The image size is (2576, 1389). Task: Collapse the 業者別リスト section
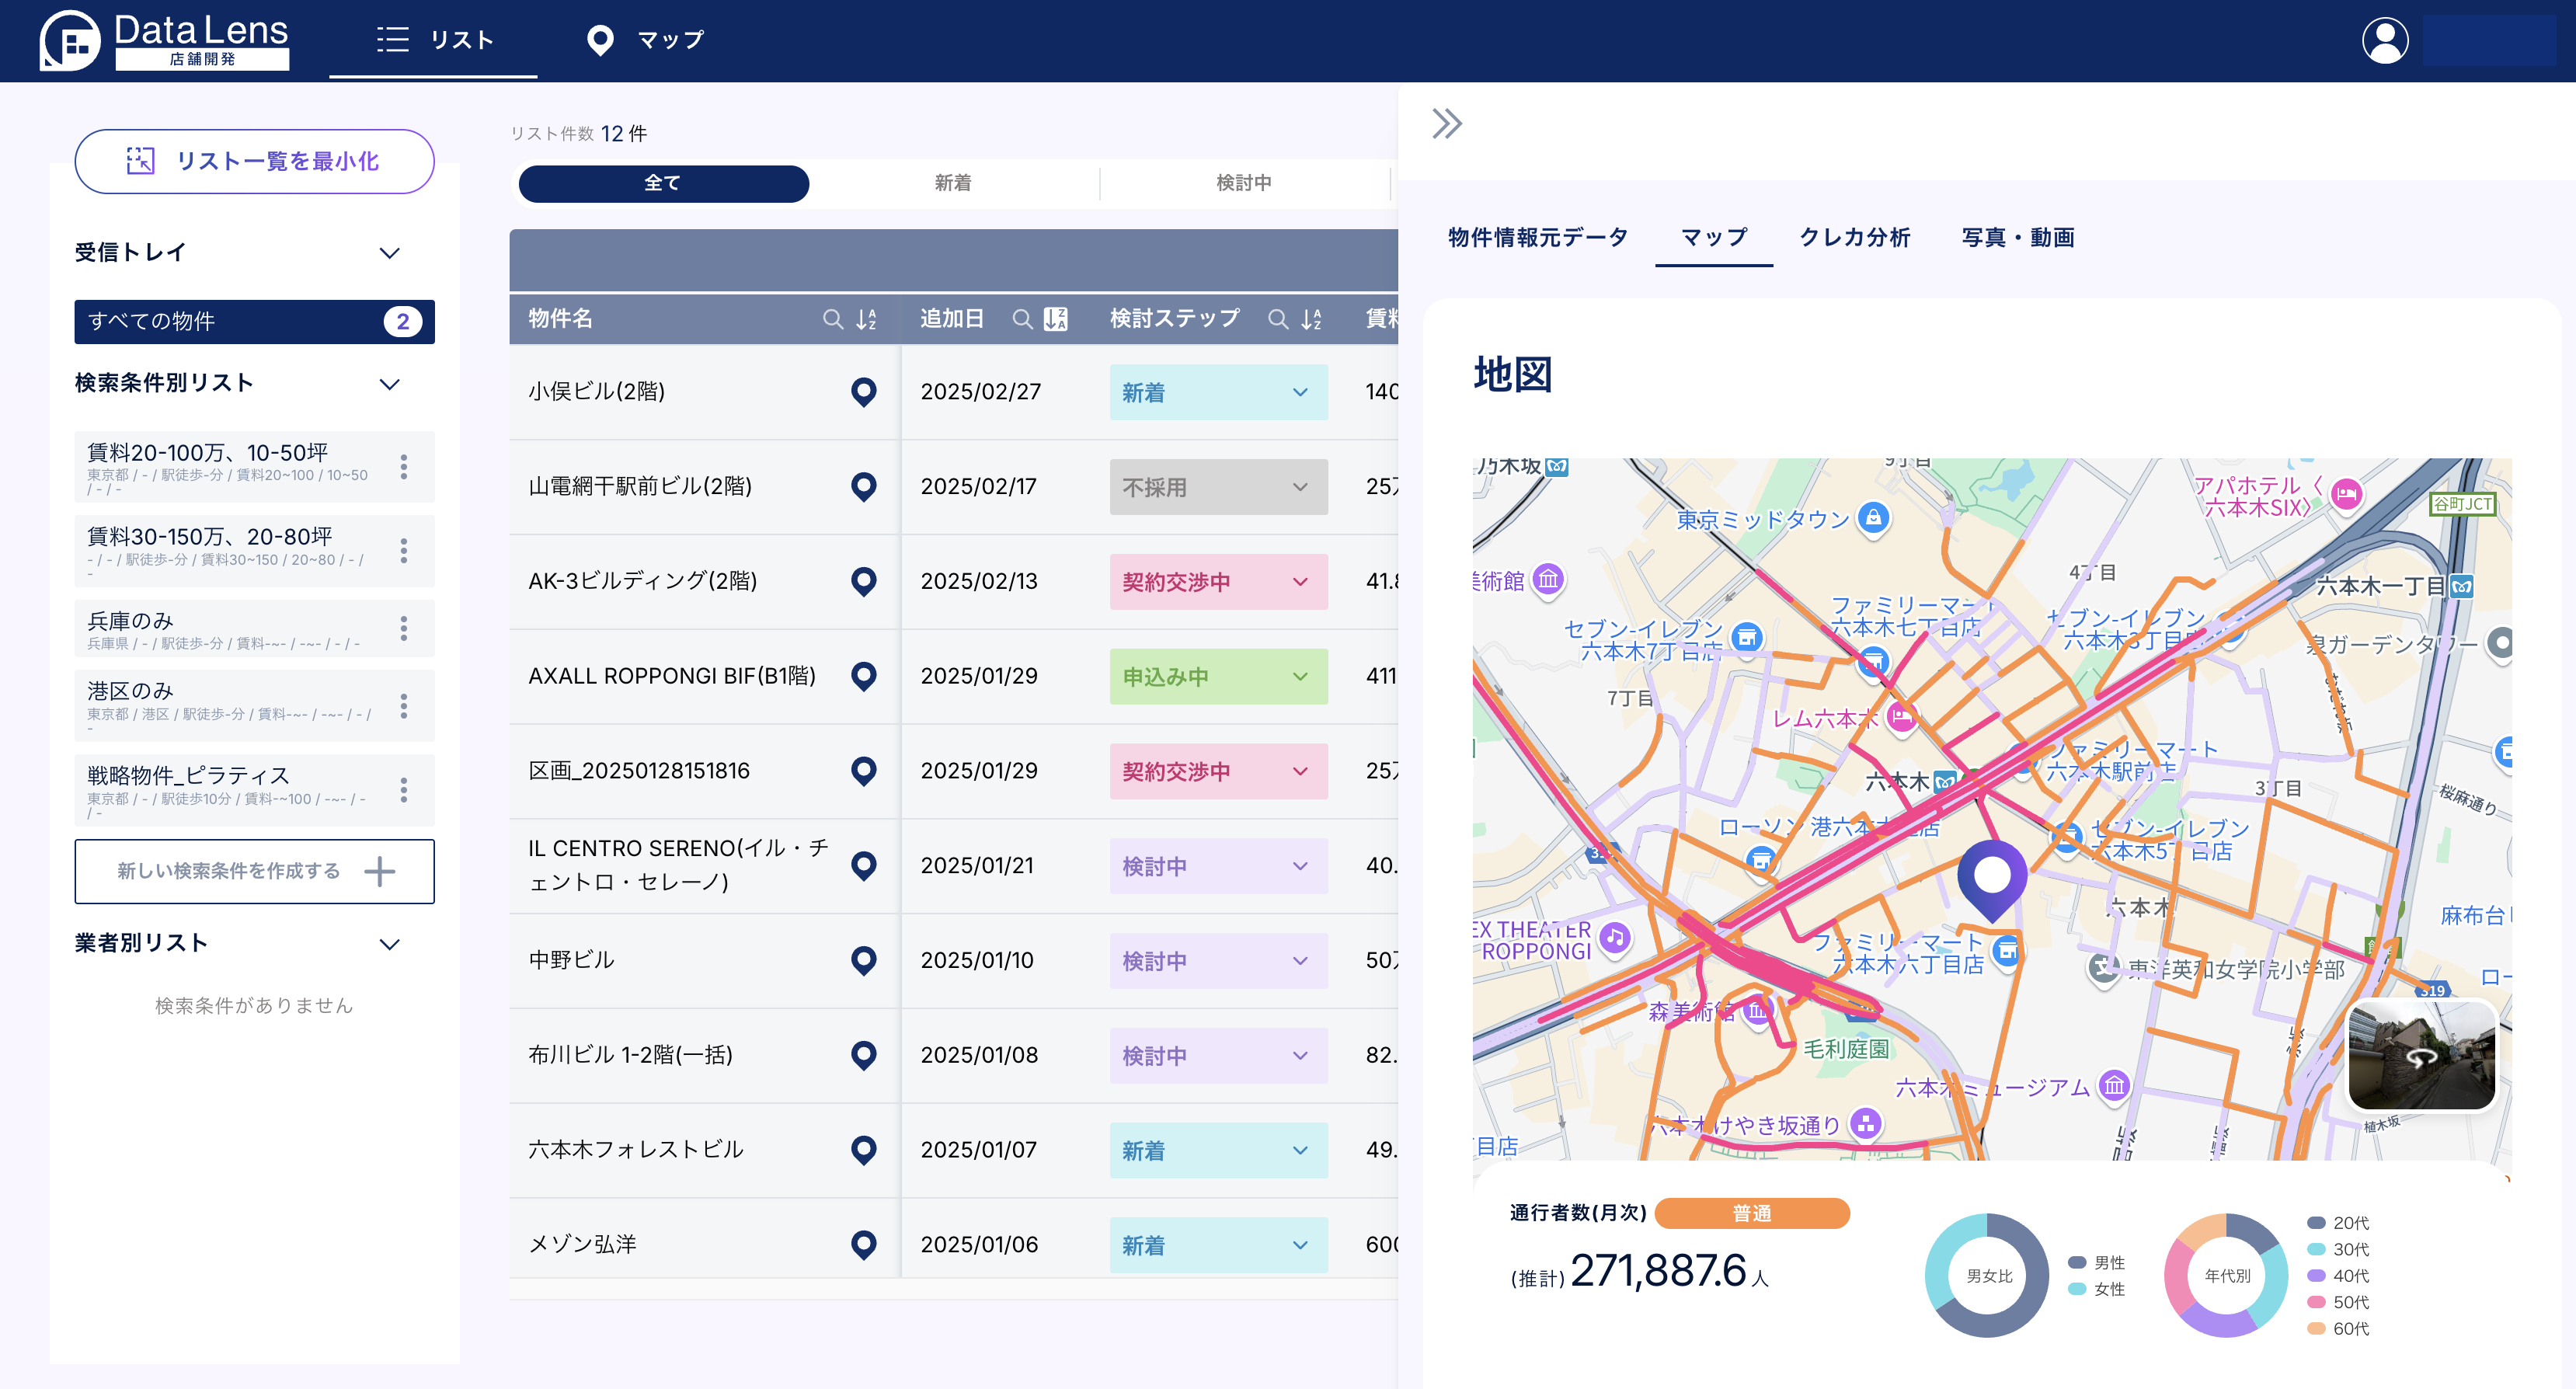tap(390, 944)
